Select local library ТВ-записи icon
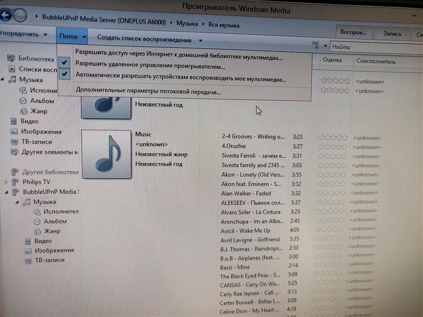 tap(14, 142)
